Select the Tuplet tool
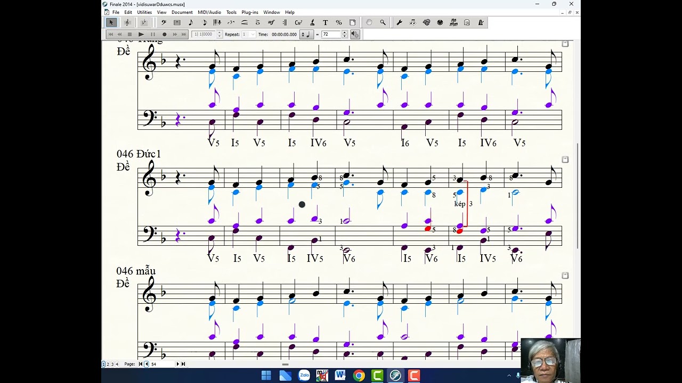Viewport: 682px width, 383px height. [x=231, y=22]
